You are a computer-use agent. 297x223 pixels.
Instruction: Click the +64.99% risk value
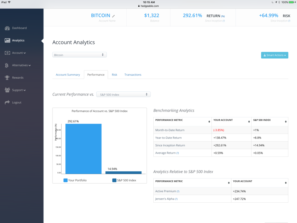click(269, 15)
